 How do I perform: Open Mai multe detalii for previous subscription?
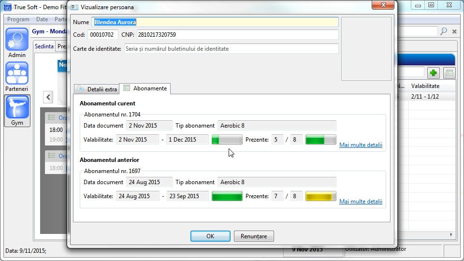[361, 202]
